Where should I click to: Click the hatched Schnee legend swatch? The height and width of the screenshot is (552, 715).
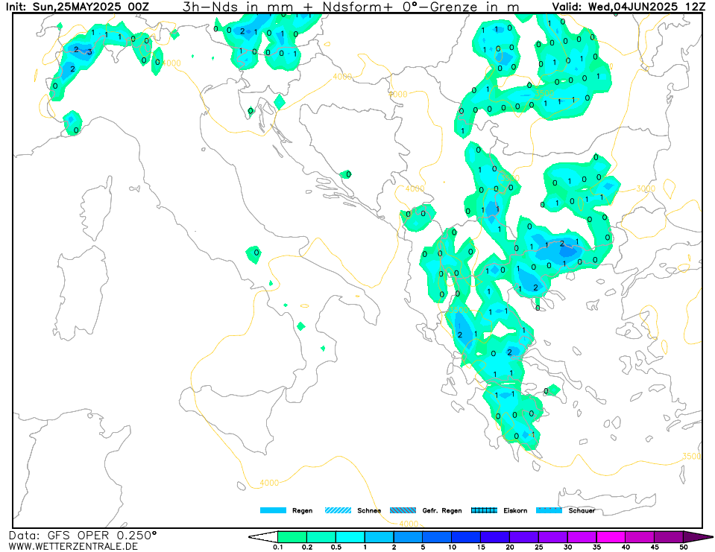point(338,510)
